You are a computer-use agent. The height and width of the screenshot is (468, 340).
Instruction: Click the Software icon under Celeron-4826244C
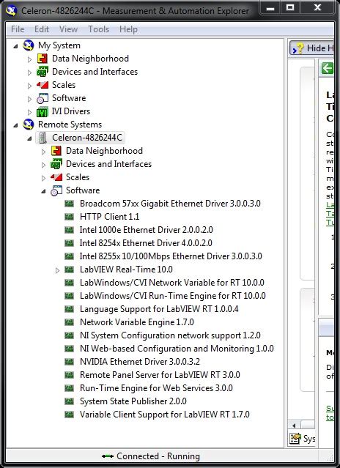[x=56, y=190]
